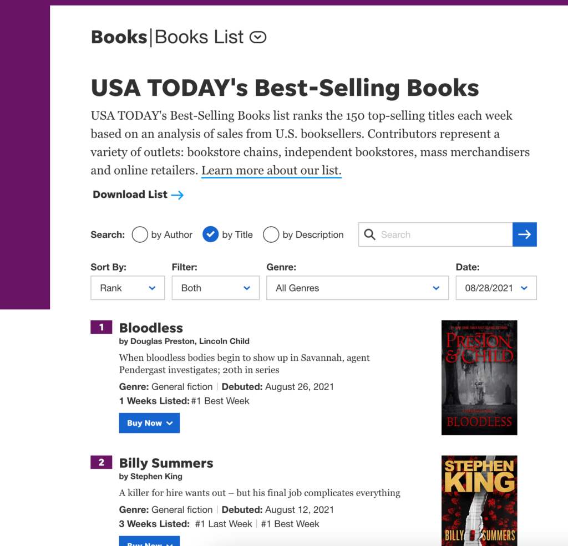The image size is (568, 546).
Task: Open the Filter dropdown showing Both
Action: coord(215,288)
